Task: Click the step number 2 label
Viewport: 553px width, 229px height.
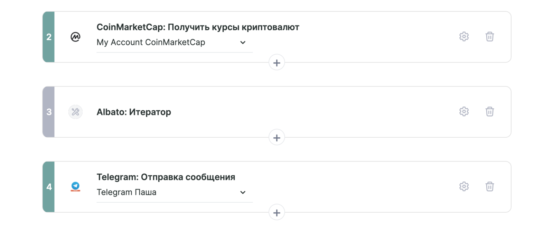Action: (49, 37)
